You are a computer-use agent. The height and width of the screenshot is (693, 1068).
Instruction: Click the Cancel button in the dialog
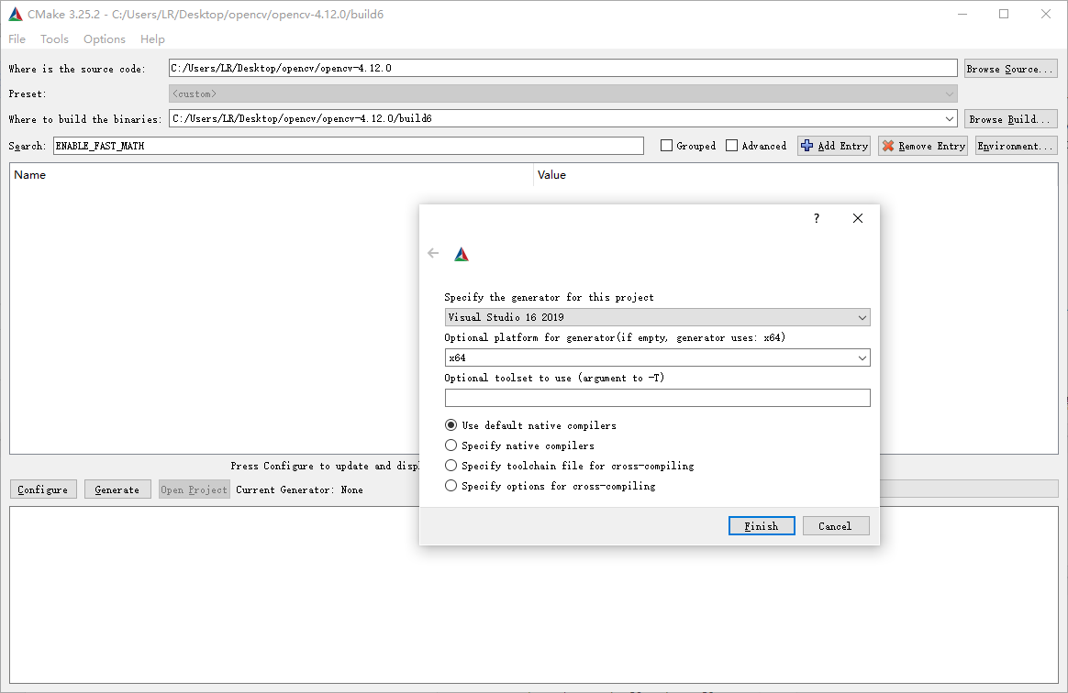click(836, 525)
